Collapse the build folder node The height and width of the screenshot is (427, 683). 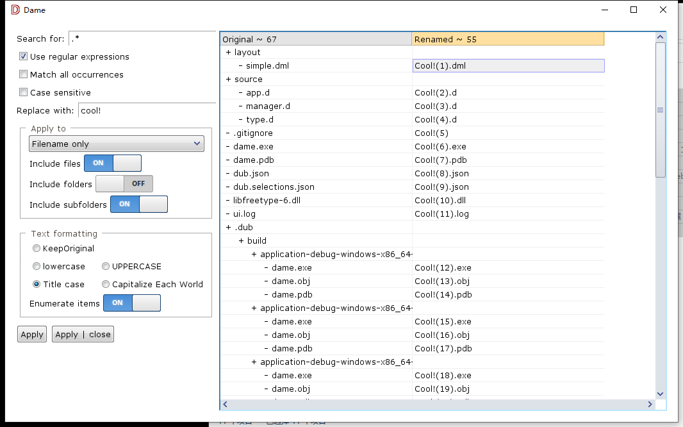tap(241, 241)
